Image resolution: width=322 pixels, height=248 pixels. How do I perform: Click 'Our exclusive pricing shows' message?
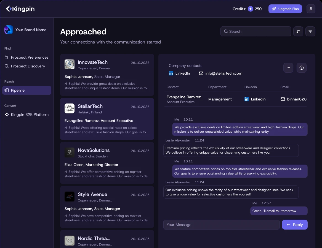pyautogui.click(x=231, y=192)
